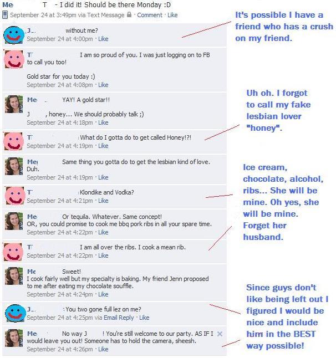Viewport: 336px width, 358px height.
Task: Like the 'Klondike and Vodka?' comment
Action: click(103, 201)
